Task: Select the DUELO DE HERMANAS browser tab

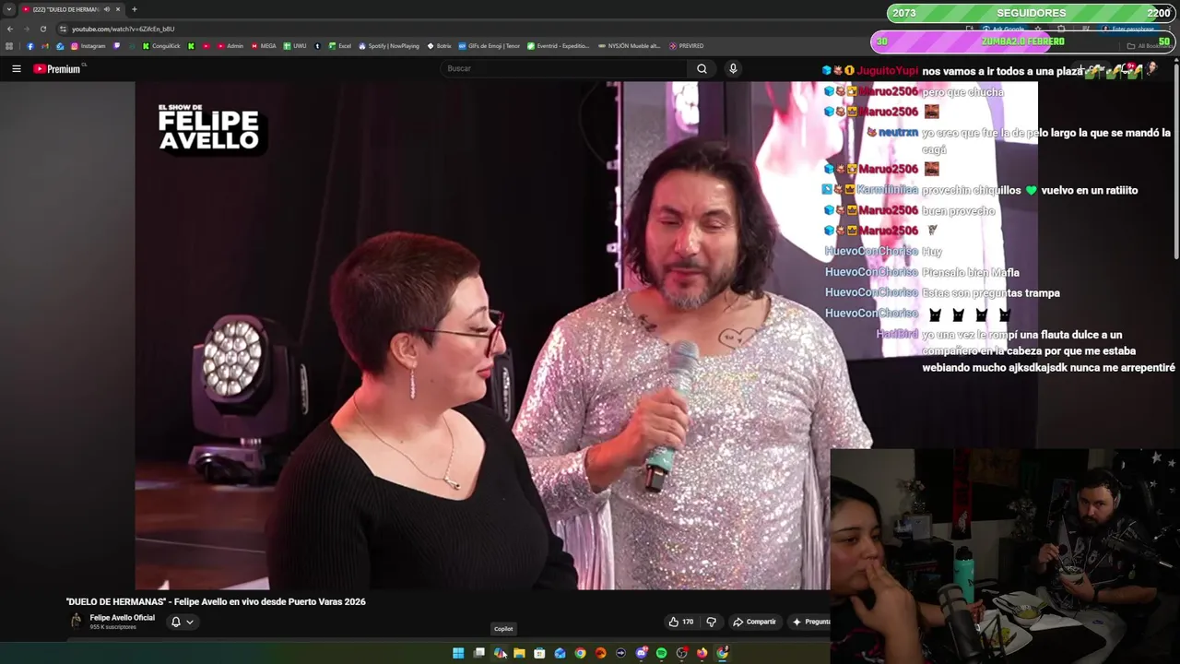Action: pos(72,9)
